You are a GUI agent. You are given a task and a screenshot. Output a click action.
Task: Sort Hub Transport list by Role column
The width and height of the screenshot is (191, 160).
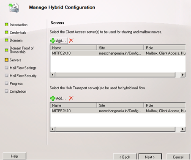[165, 105]
